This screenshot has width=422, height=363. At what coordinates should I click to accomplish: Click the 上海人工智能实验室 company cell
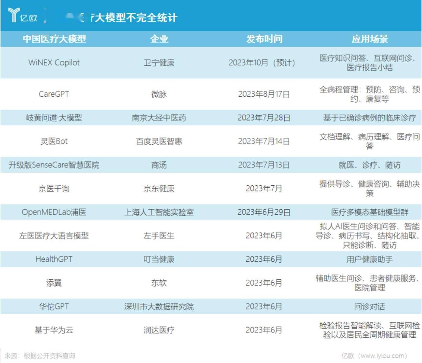pos(159,212)
